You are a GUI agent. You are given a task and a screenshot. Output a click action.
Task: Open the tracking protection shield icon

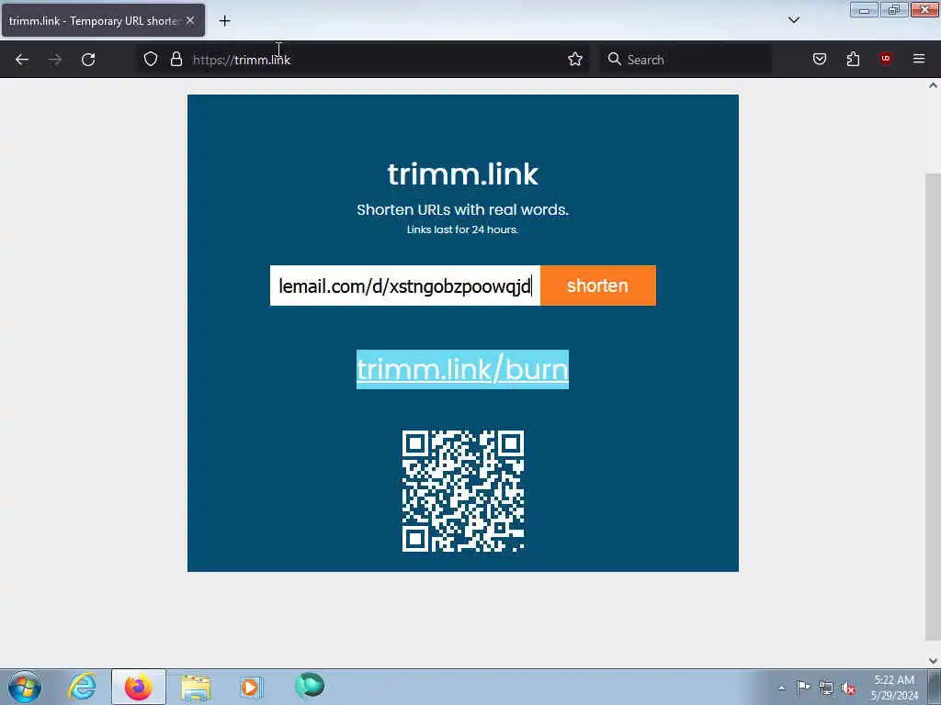[151, 60]
